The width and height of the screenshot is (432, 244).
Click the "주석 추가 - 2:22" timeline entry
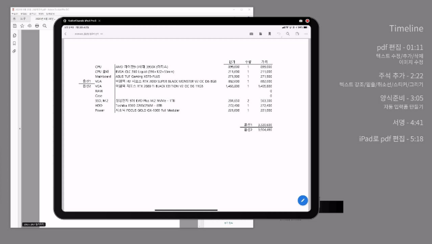coord(401,75)
